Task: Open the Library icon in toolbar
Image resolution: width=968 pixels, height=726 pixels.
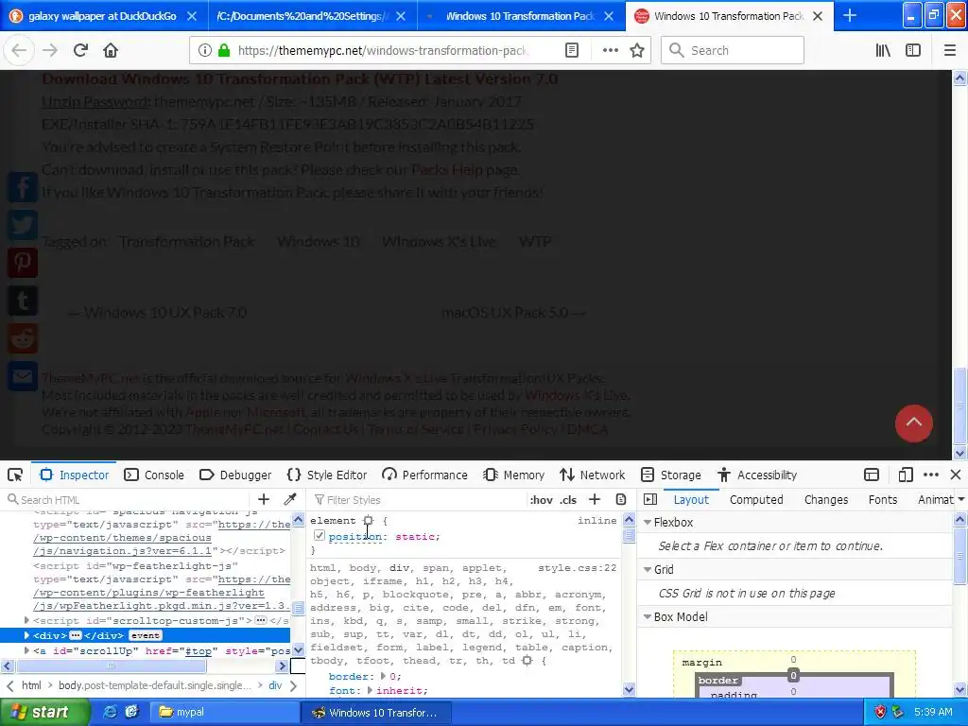Action: 883,50
